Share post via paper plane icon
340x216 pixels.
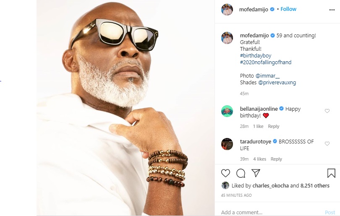click(x=256, y=173)
